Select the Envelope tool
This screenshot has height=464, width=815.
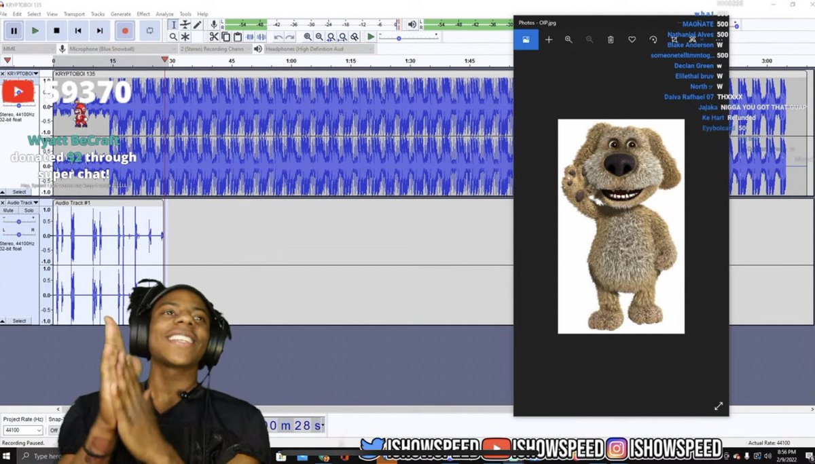pos(183,24)
